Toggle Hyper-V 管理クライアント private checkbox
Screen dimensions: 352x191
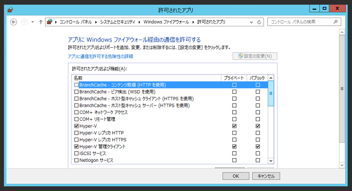(234, 147)
